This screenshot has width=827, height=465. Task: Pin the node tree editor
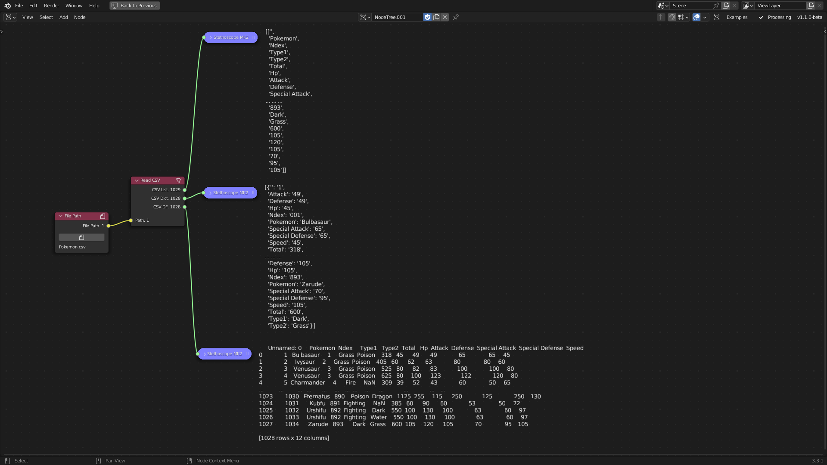click(456, 17)
